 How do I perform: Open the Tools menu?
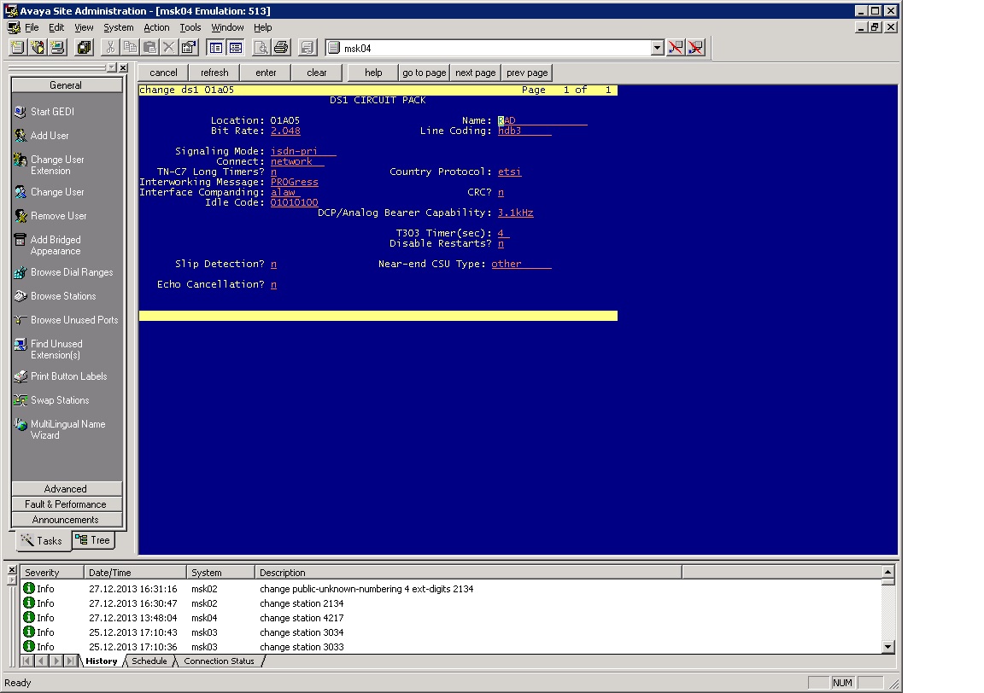point(190,27)
